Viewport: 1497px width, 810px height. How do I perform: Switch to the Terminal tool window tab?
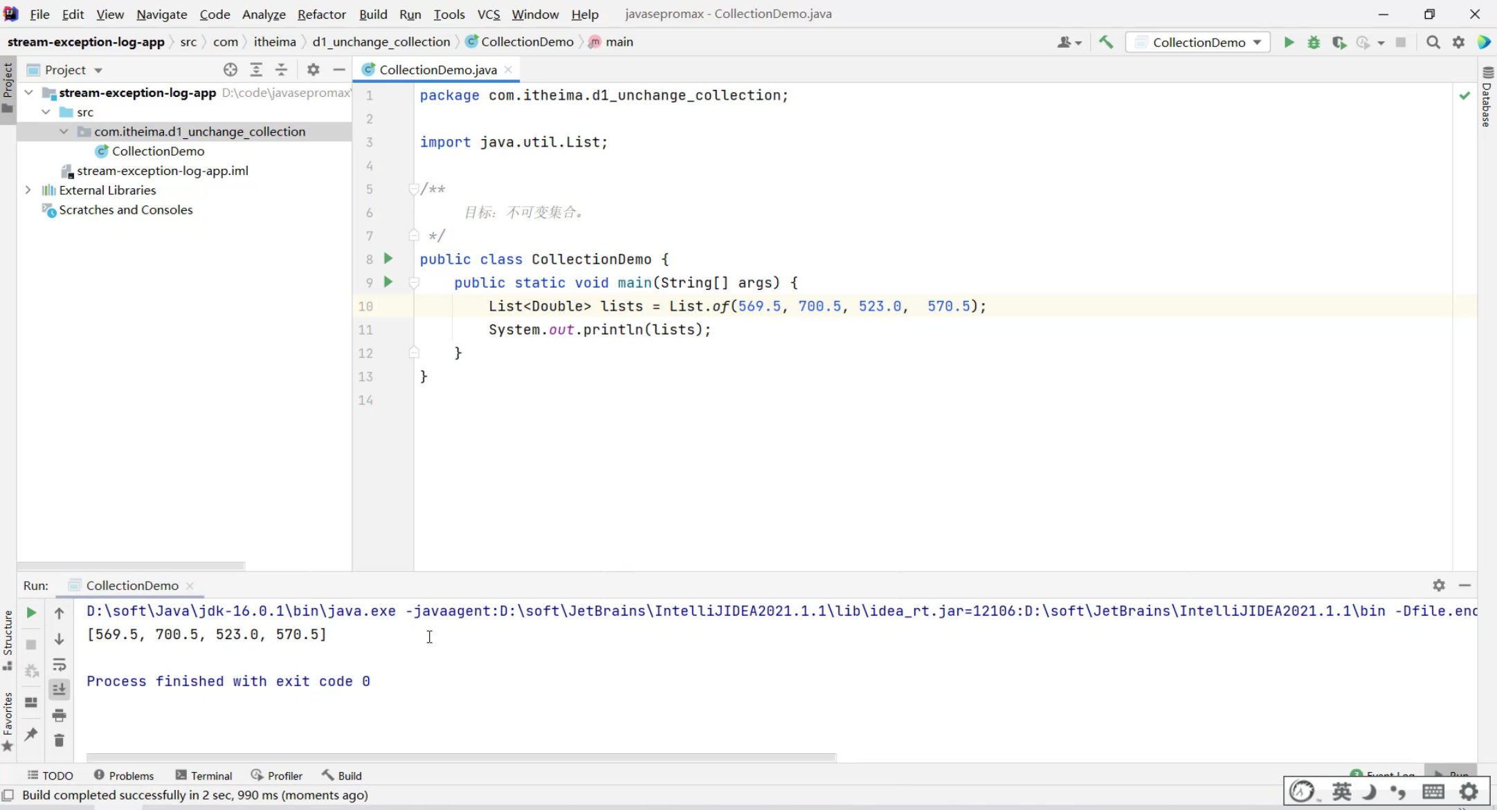point(204,775)
